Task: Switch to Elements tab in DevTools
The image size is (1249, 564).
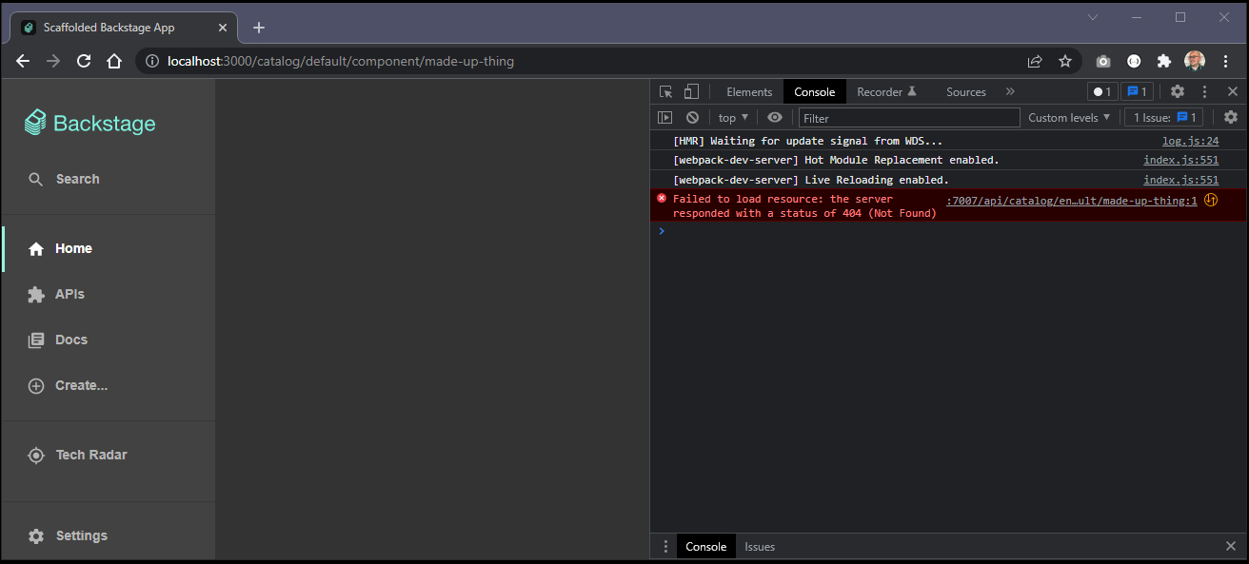Action: click(x=749, y=92)
